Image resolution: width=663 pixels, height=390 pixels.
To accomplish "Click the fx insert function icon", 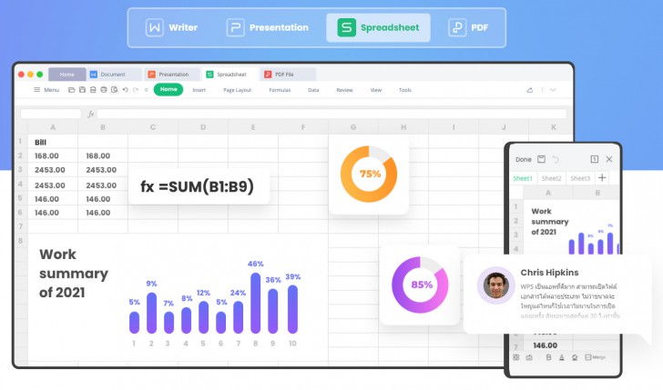I will [90, 114].
